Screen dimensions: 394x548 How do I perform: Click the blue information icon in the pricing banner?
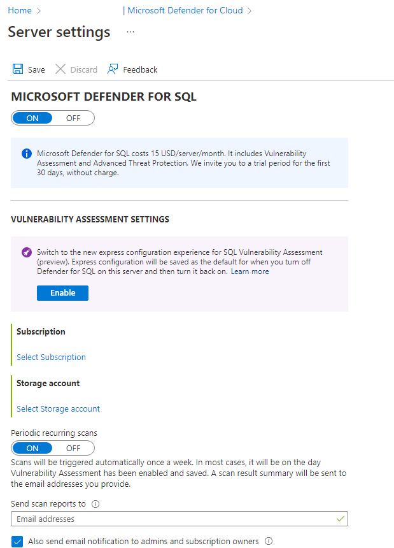[25, 153]
